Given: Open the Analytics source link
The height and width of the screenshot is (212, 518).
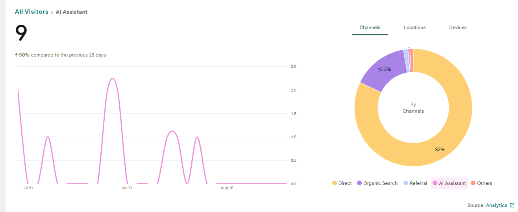Looking at the screenshot, I should pyautogui.click(x=497, y=205).
